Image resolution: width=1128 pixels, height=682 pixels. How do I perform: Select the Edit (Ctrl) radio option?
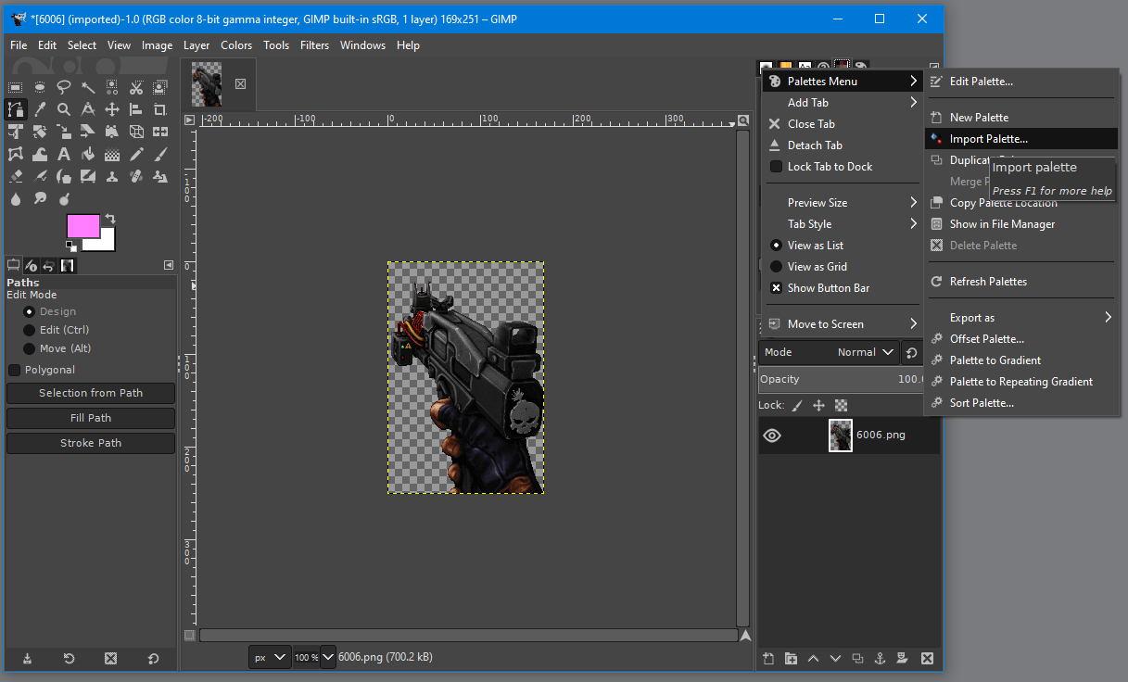pyautogui.click(x=29, y=330)
